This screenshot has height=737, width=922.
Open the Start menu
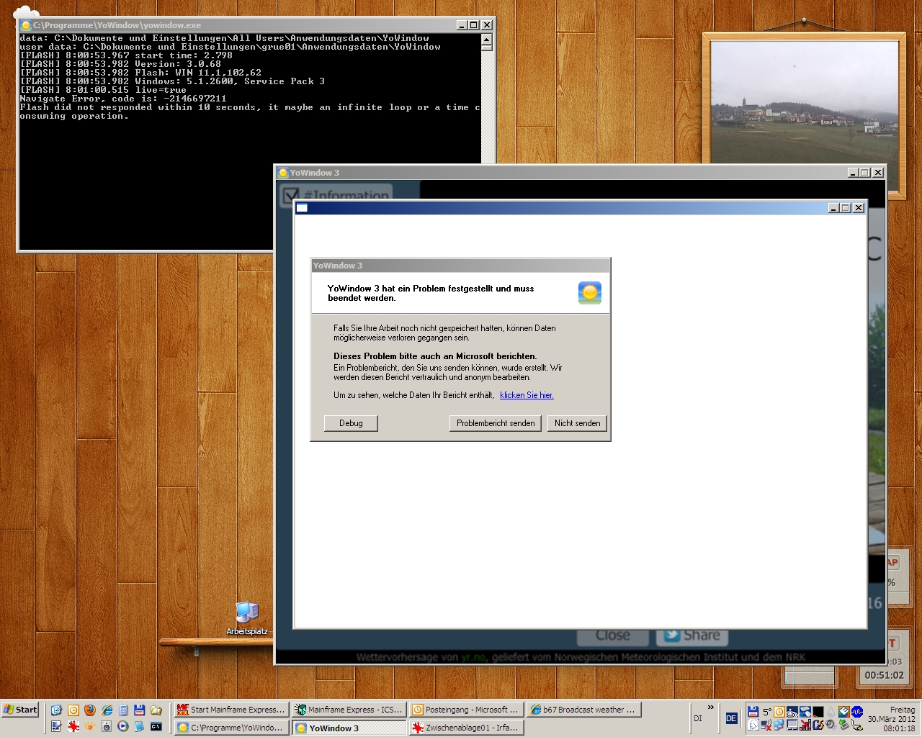[20, 710]
